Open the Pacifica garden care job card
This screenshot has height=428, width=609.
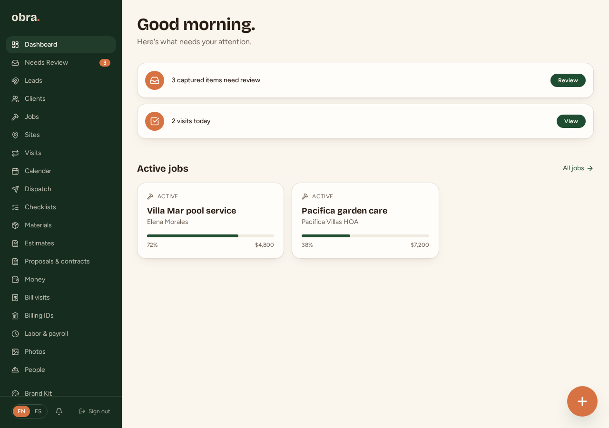(x=365, y=221)
